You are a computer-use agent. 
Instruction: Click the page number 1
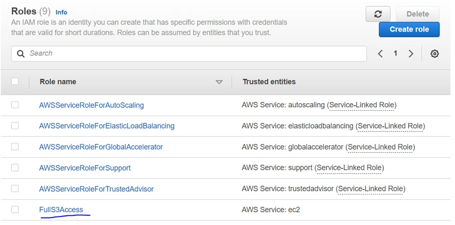(x=395, y=53)
